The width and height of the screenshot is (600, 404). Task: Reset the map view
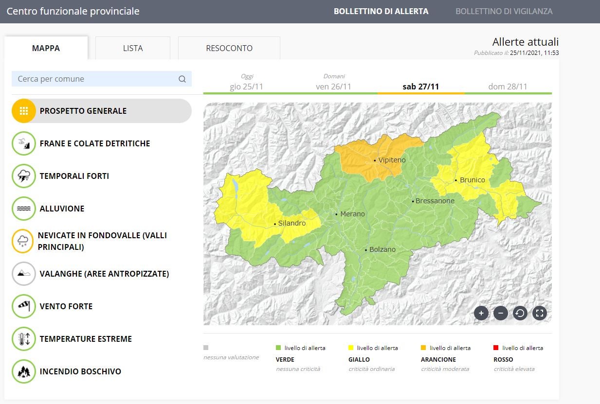pyautogui.click(x=520, y=313)
